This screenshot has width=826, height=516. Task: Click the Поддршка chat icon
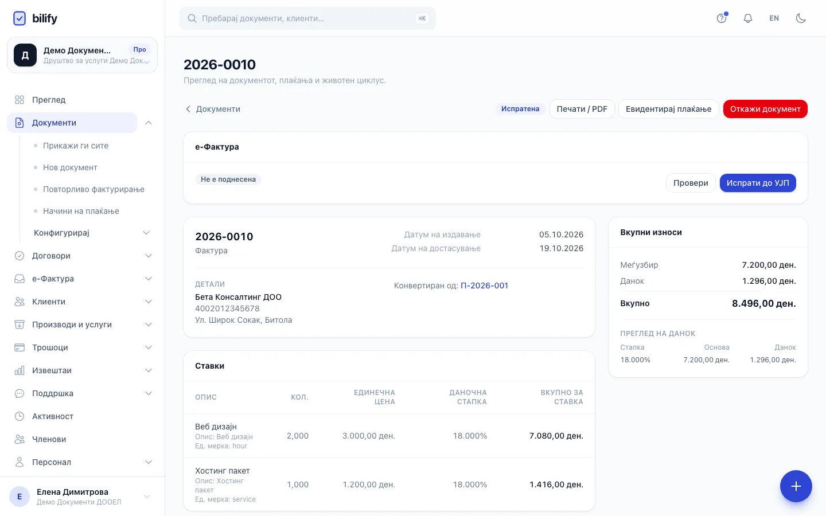(20, 393)
